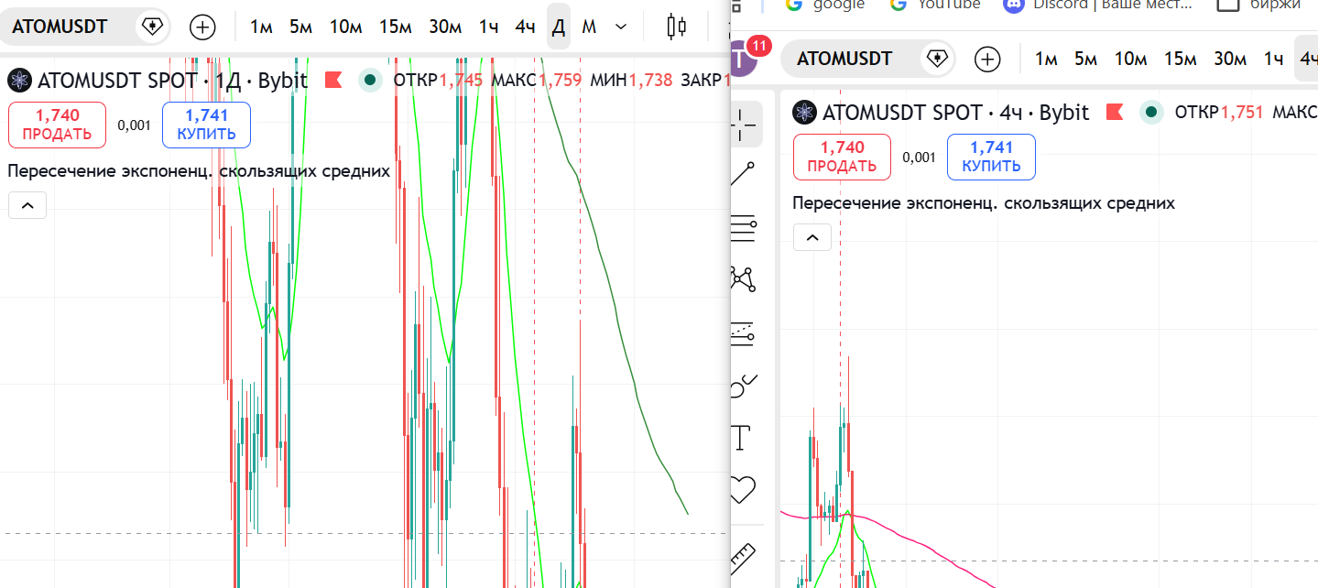The width and height of the screenshot is (1318, 588).
Task: Select the brush drawing tool
Action: [743, 387]
